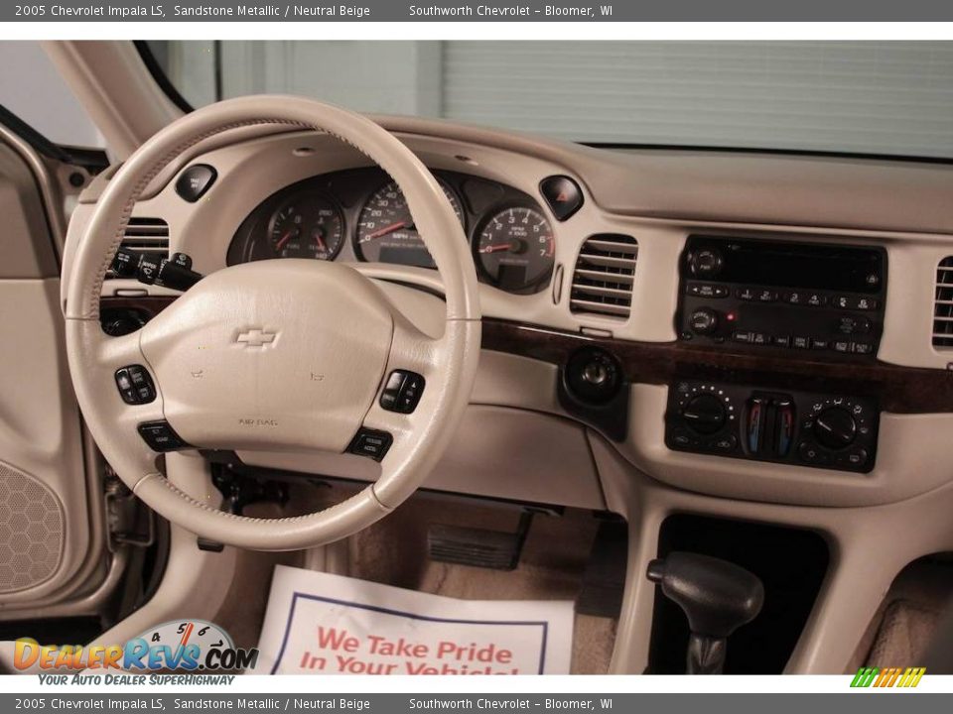The height and width of the screenshot is (714, 953).
Task: Click the bottom caption 'Sandstone Metallic / Neutral Beige'
Action: [x=272, y=704]
